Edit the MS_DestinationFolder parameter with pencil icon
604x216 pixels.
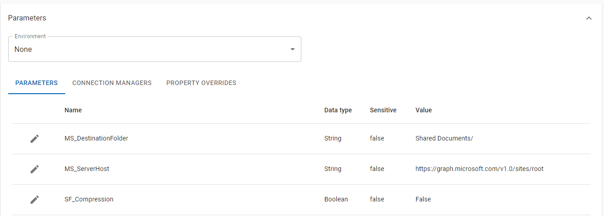click(x=35, y=139)
